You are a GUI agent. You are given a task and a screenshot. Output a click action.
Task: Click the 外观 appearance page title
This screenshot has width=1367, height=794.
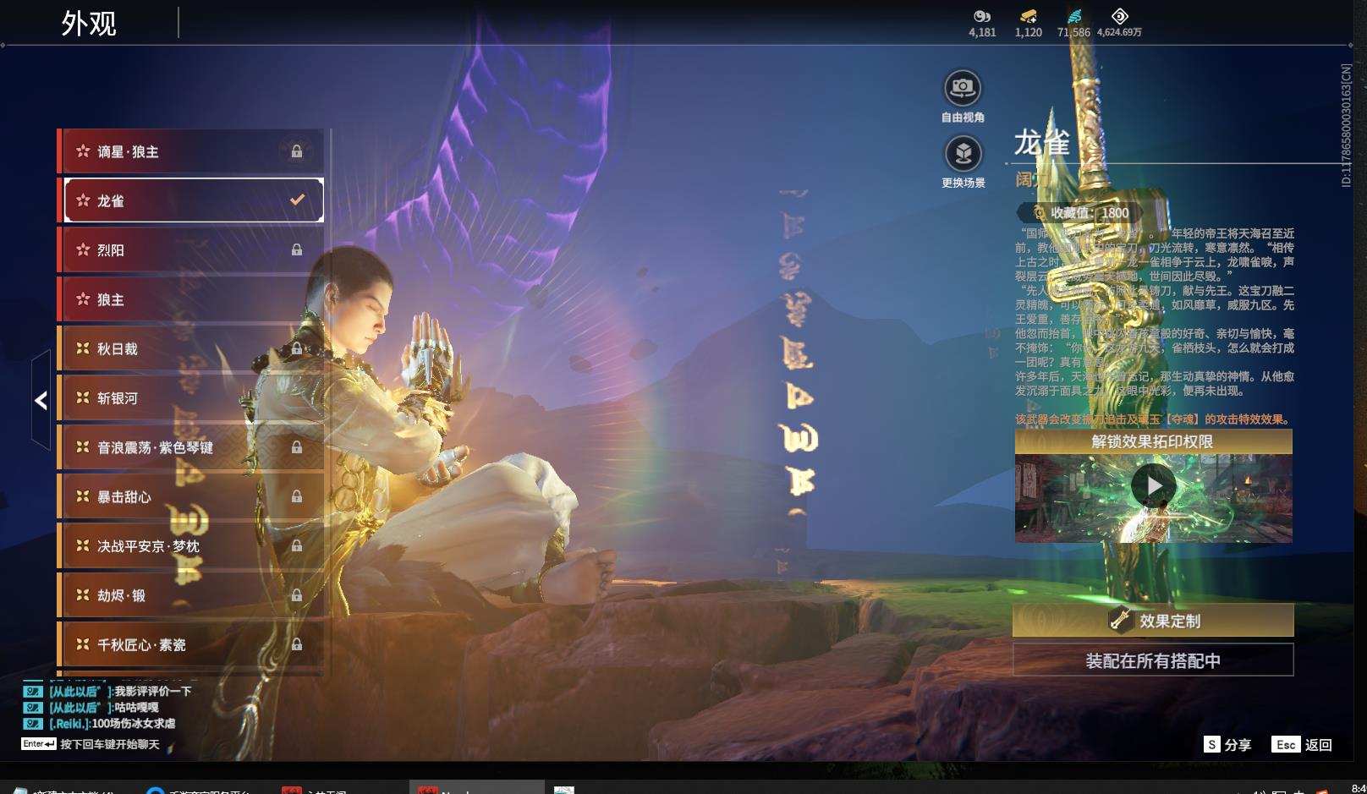tap(89, 23)
